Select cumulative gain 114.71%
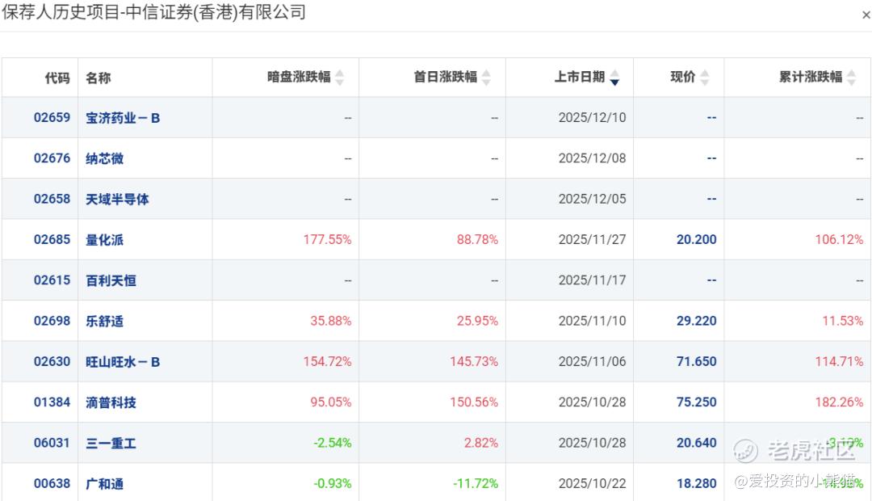 pyautogui.click(x=839, y=361)
